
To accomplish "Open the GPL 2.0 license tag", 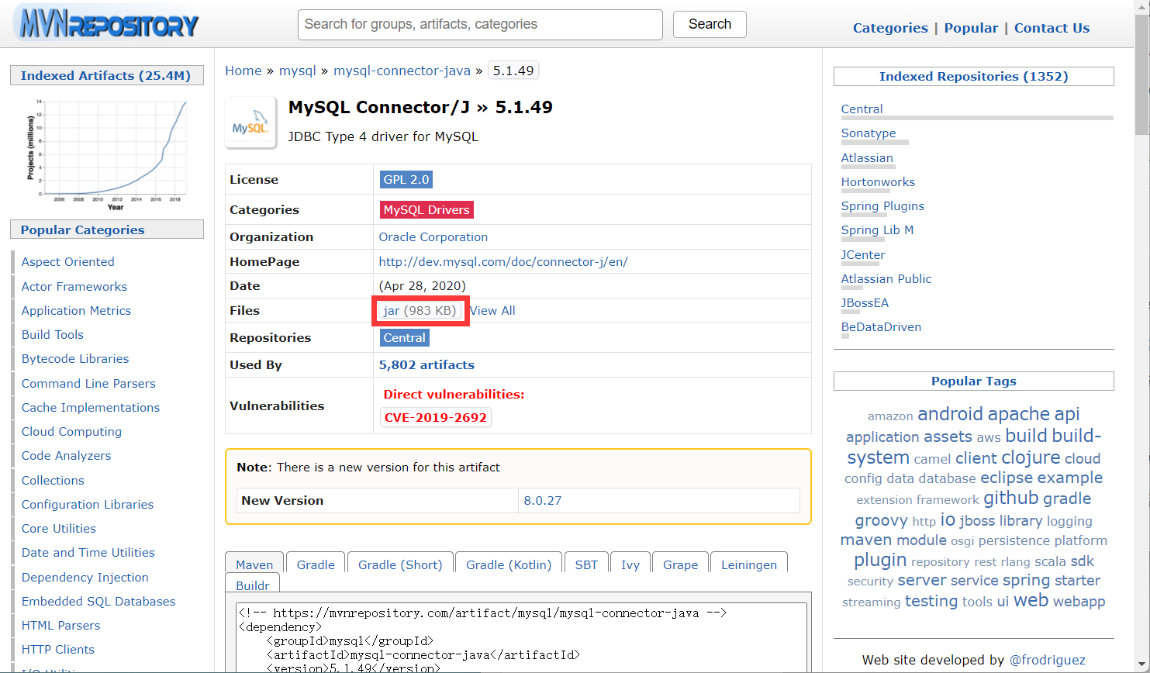I will [x=406, y=179].
